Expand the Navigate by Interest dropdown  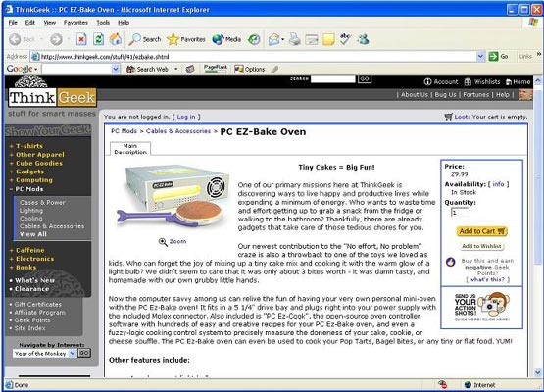(x=73, y=353)
